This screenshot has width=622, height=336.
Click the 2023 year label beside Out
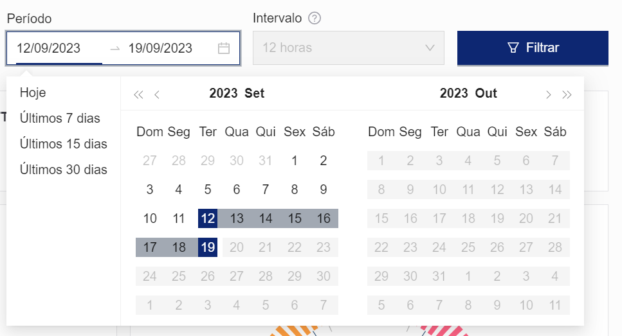[x=453, y=93]
